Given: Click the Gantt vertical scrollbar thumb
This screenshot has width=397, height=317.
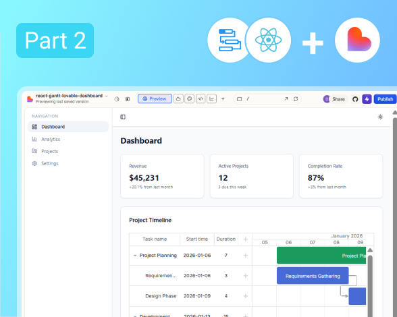Looking at the screenshot, I should 370,286.
